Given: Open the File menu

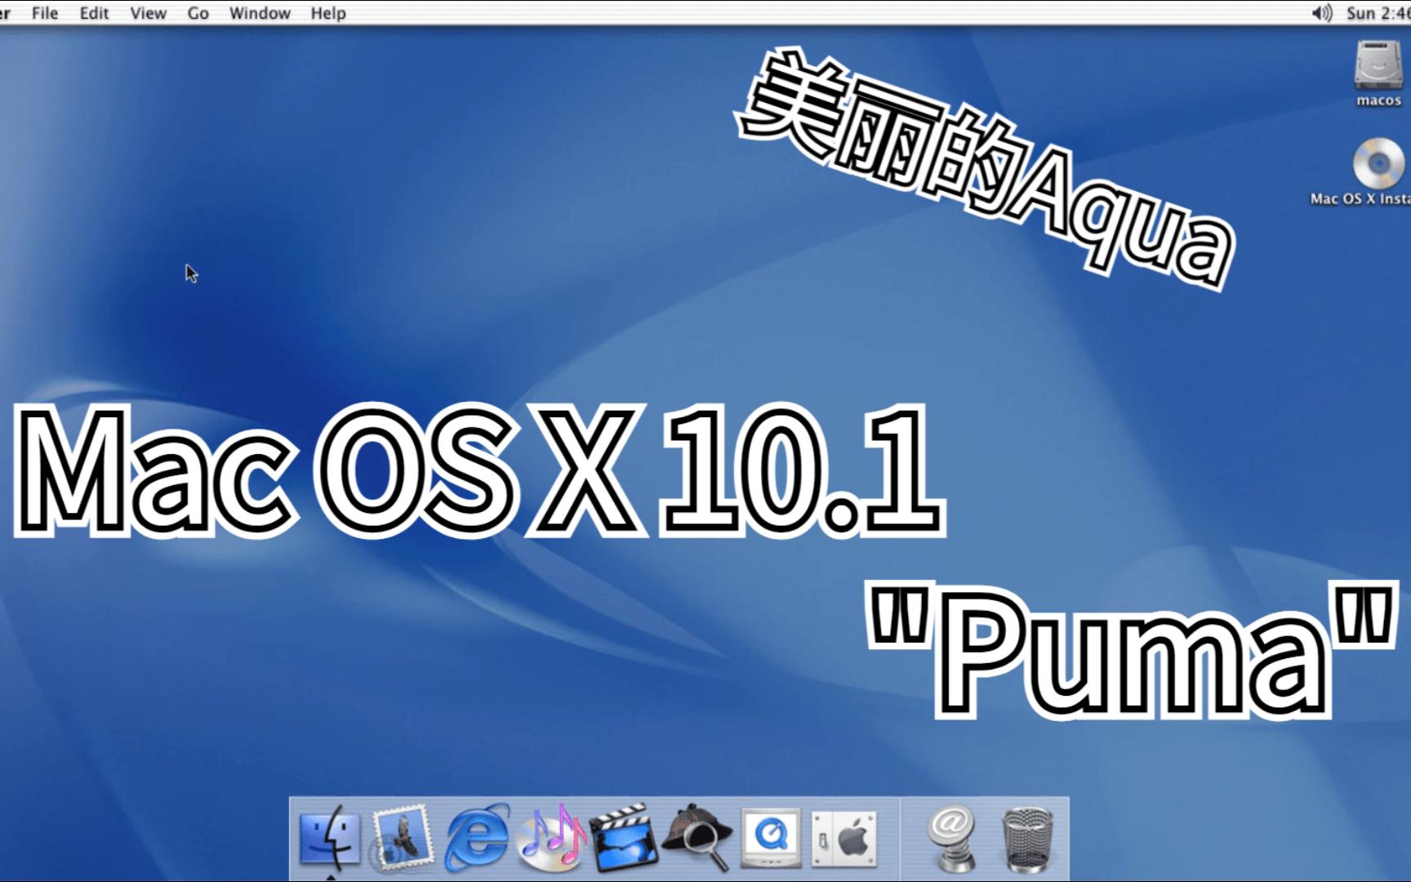Looking at the screenshot, I should click(45, 13).
